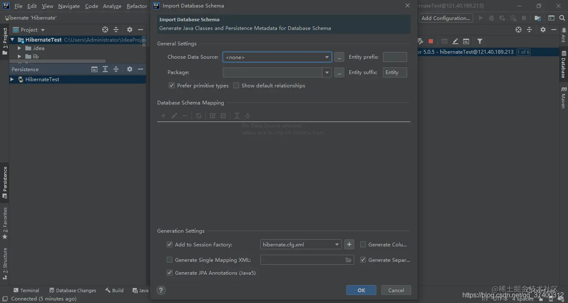Click the edit pencil icon in Database Schema Mapping
The height and width of the screenshot is (303, 568).
click(x=174, y=116)
